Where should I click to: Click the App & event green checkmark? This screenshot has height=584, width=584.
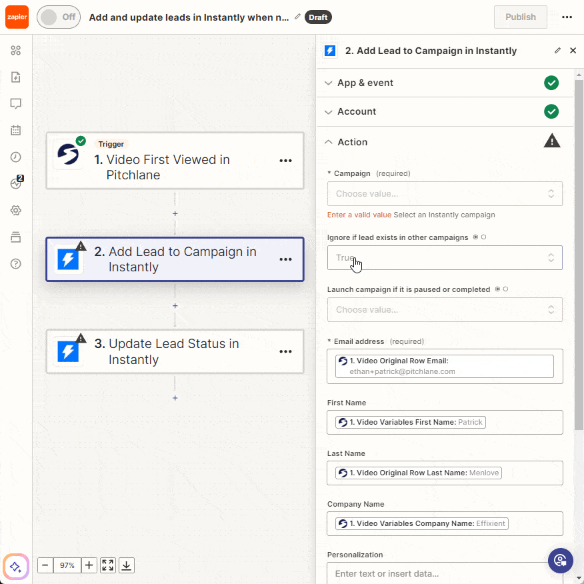coord(551,83)
